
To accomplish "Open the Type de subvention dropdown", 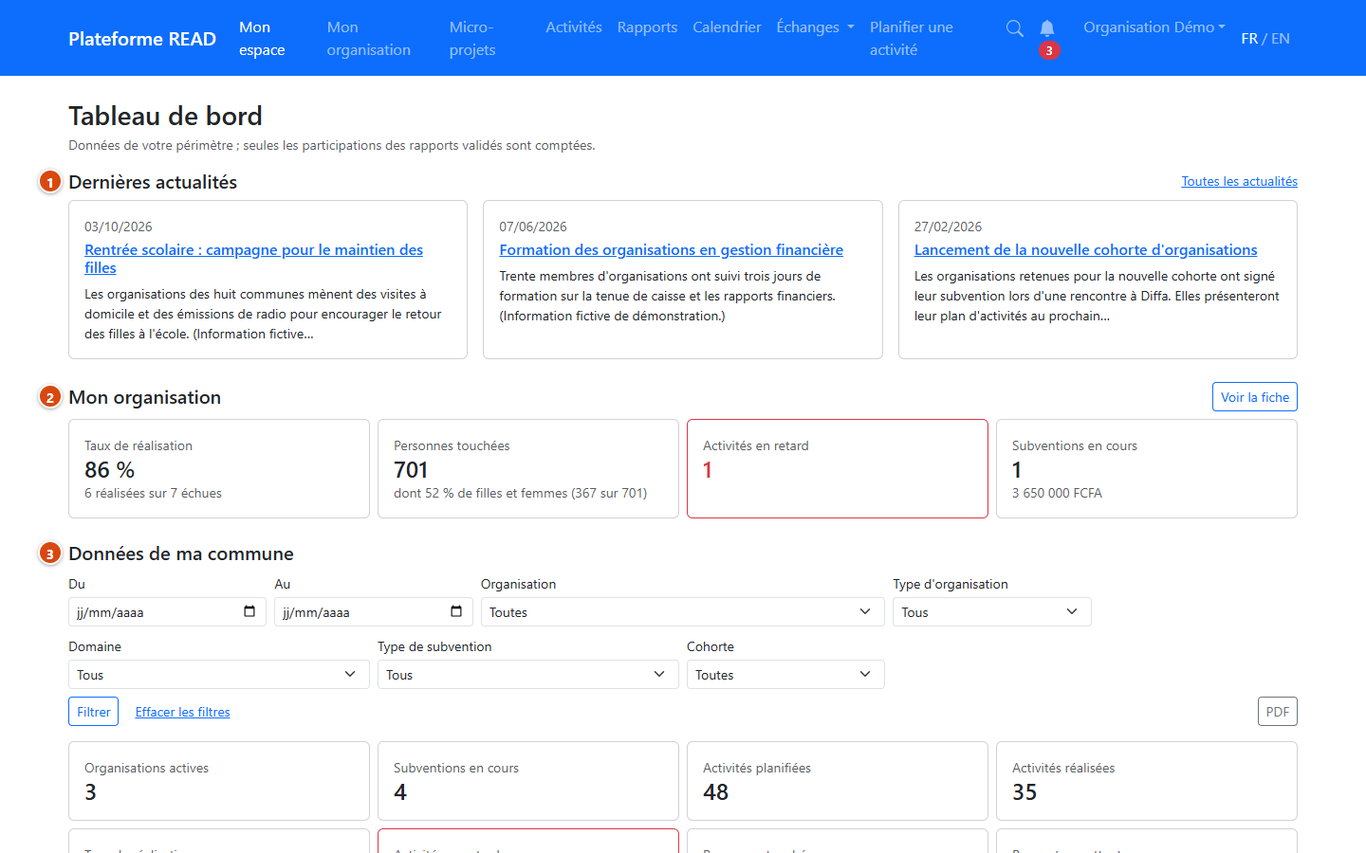I will coord(528,675).
